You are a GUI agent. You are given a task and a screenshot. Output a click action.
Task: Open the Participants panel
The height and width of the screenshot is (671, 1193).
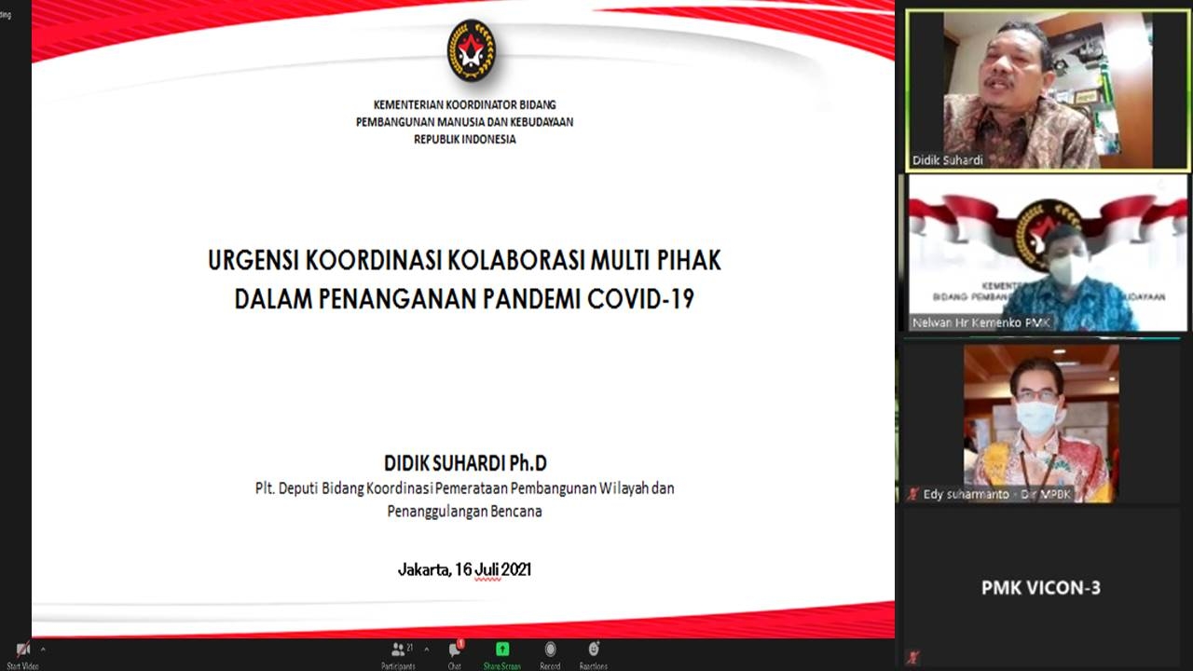coord(399,650)
